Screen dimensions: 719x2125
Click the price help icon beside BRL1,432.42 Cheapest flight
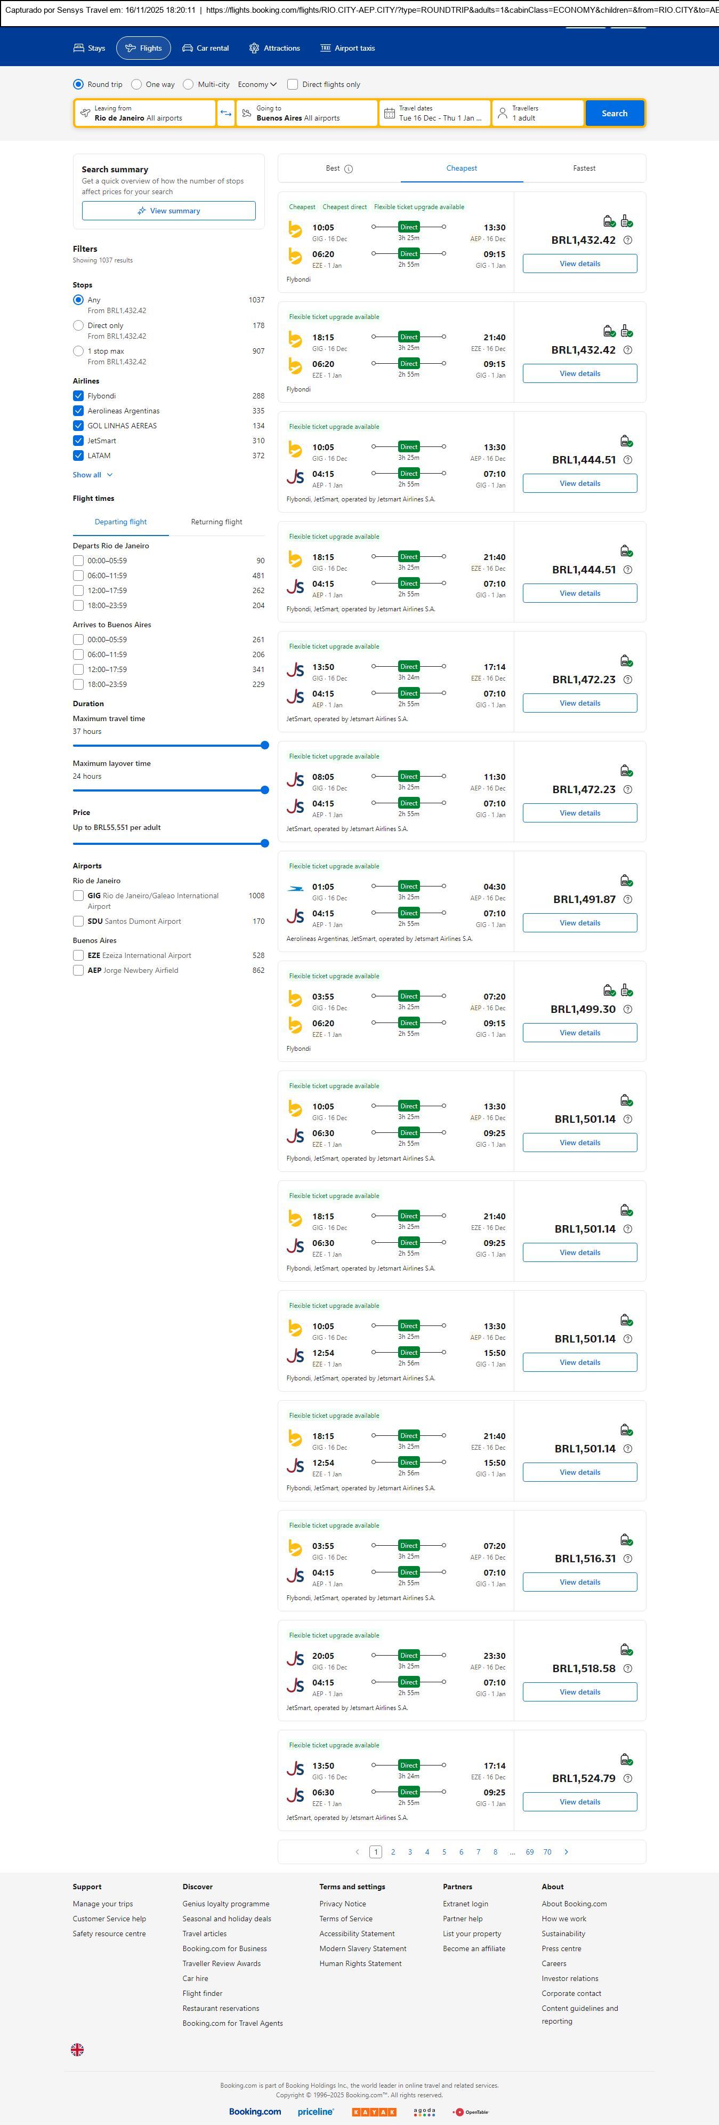[627, 240]
